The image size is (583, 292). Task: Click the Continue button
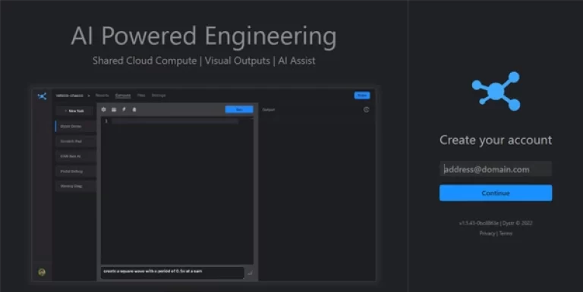pos(496,193)
